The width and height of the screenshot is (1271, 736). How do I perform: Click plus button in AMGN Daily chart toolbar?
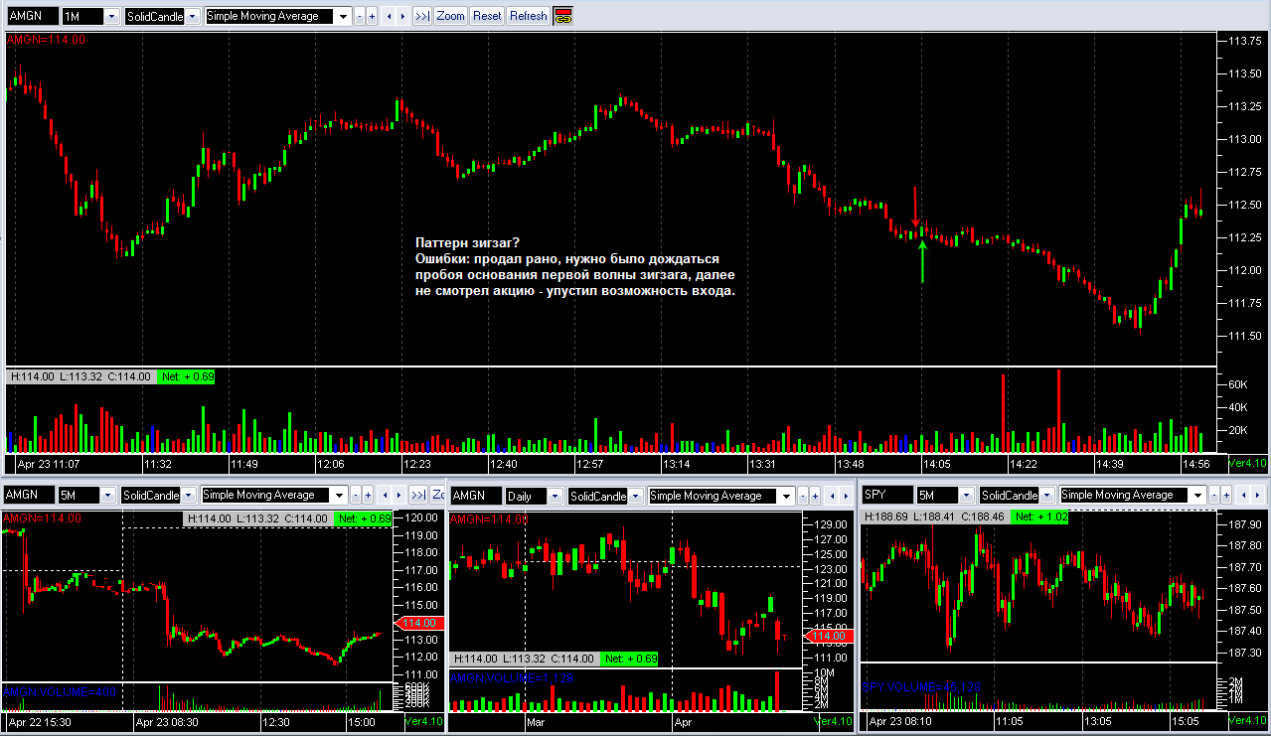[x=816, y=496]
